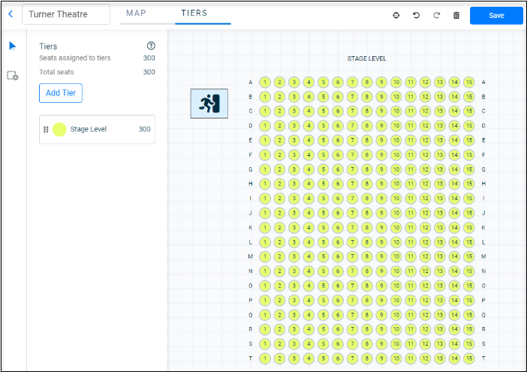Select seat 4 in row K
The width and height of the screenshot is (527, 372).
pos(309,228)
